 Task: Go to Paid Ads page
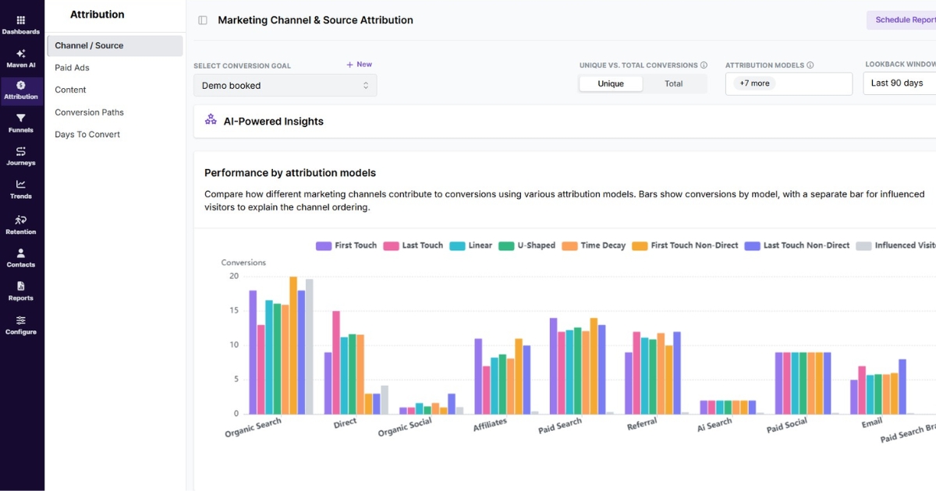point(72,68)
